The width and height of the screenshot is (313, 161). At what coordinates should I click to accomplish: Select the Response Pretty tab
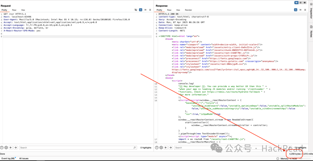(159, 10)
